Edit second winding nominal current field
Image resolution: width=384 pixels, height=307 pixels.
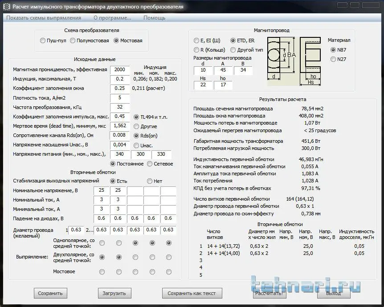pos(118,200)
